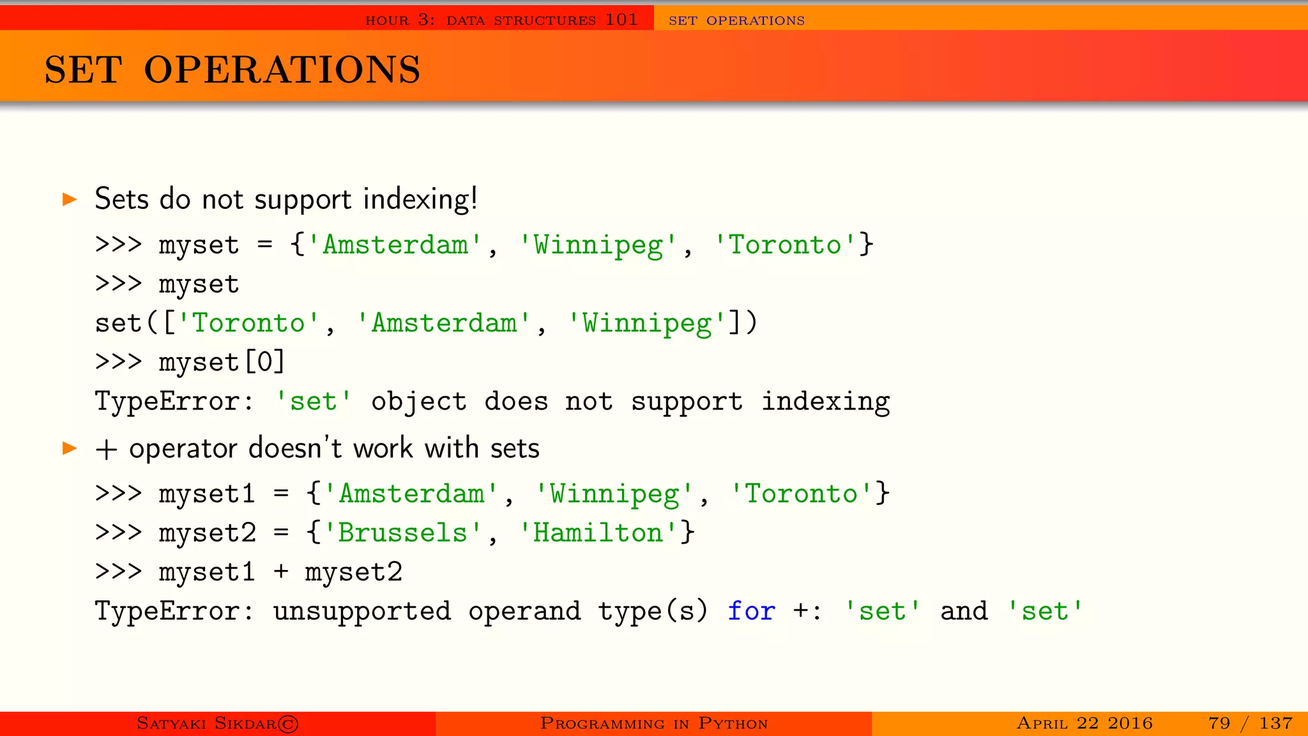Select the myset2 'Brussels', 'Hamilton' line

pyautogui.click(x=395, y=533)
